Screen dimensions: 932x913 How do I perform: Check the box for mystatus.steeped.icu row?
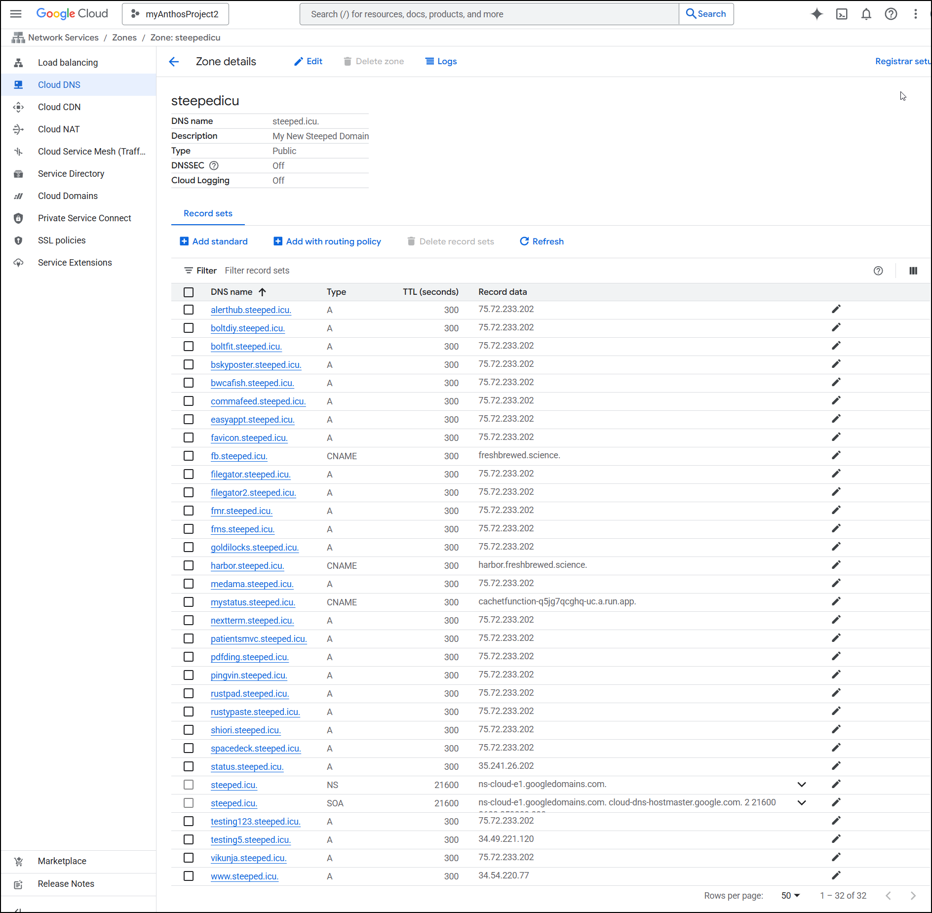[189, 602]
